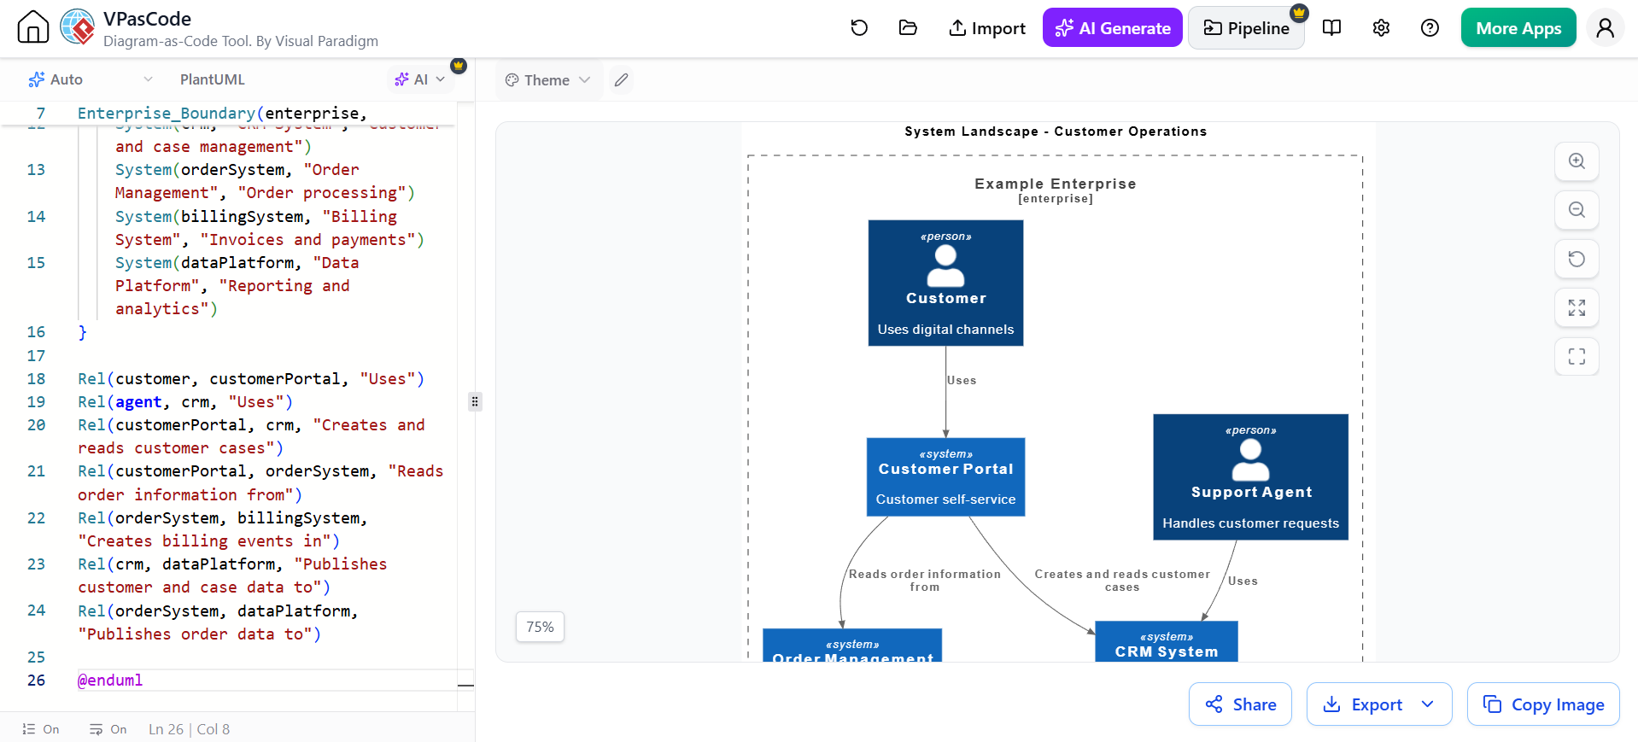Select the Customer Portal system node
The image size is (1638, 742).
[945, 477]
